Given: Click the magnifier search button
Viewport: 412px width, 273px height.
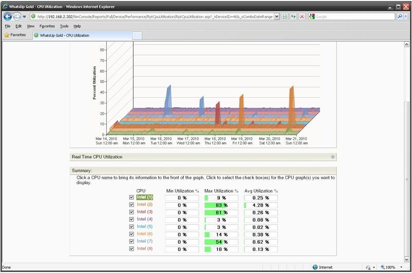Looking at the screenshot, I should coord(400,16).
